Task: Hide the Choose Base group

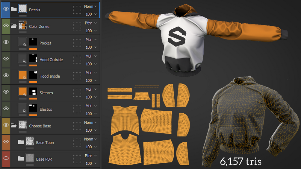Action: point(6,125)
